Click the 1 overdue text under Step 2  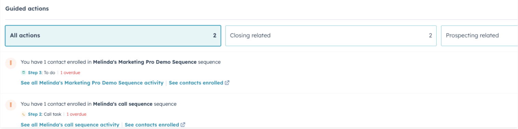pyautogui.click(x=77, y=114)
